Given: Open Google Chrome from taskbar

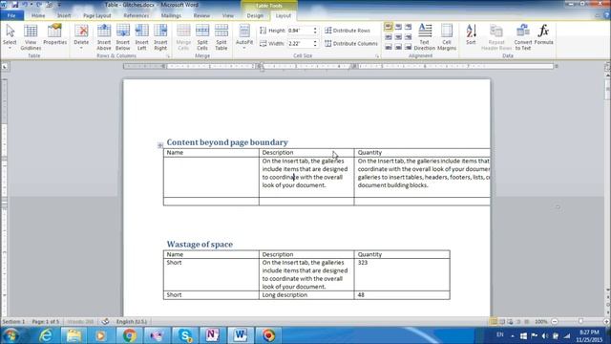Looking at the screenshot, I should [130, 335].
